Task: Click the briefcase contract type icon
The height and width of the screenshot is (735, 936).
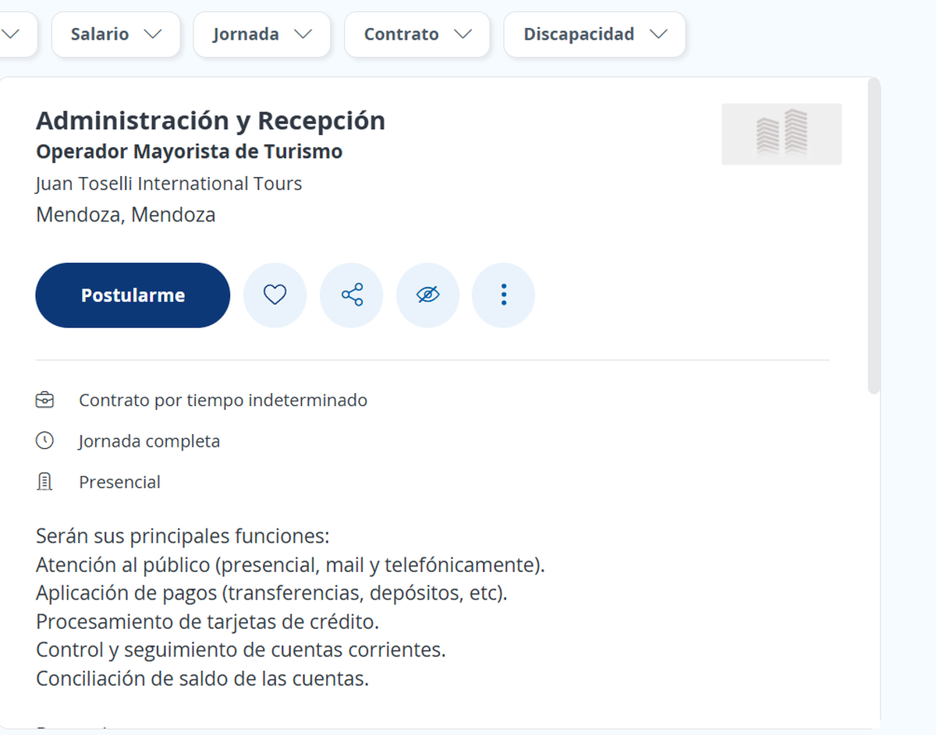Action: (x=45, y=399)
